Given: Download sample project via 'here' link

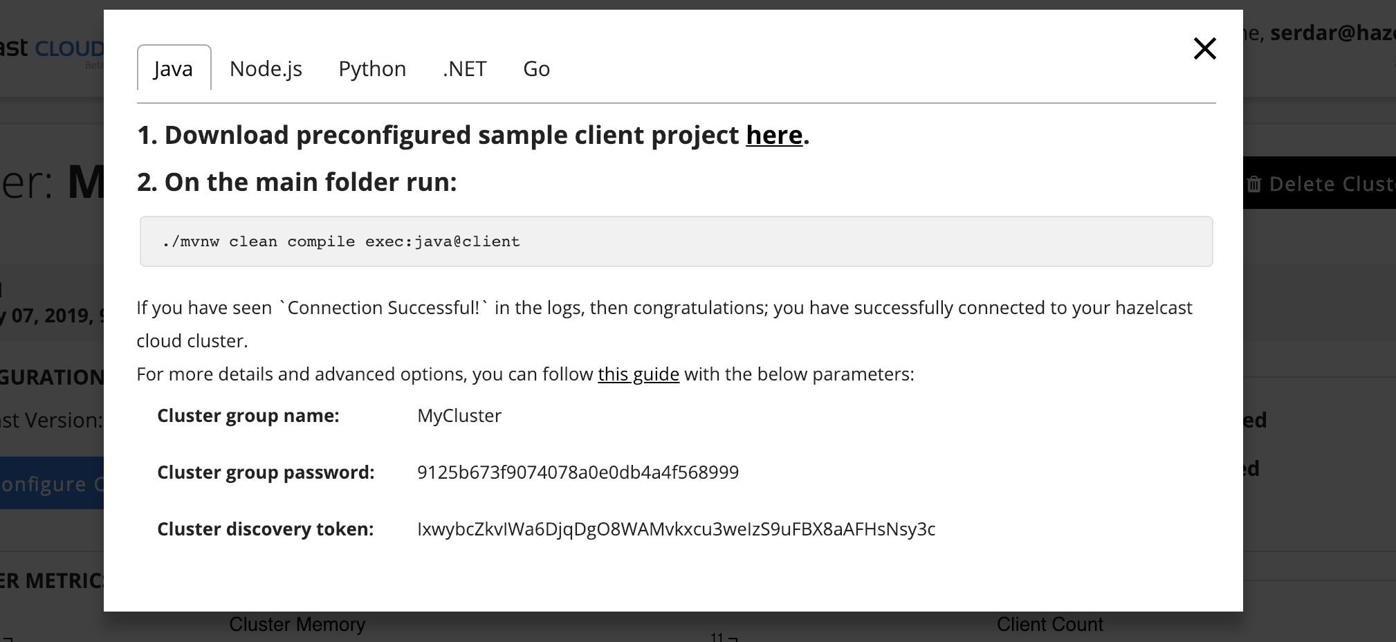Looking at the screenshot, I should [x=773, y=135].
